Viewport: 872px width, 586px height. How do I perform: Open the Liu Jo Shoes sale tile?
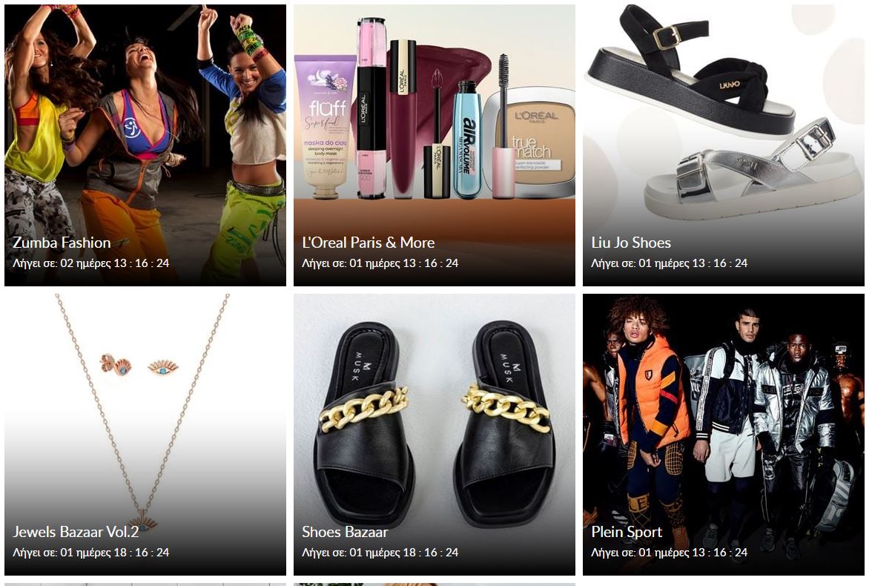point(724,145)
